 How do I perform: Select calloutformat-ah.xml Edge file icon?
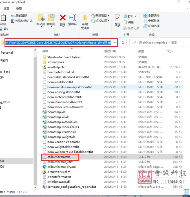45,167
